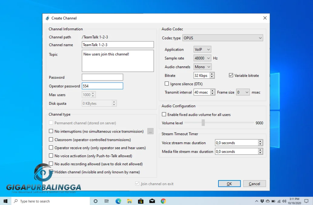Open the Sample rate 48000 dropdown
This screenshot has height=205, width=313.
[x=202, y=58]
